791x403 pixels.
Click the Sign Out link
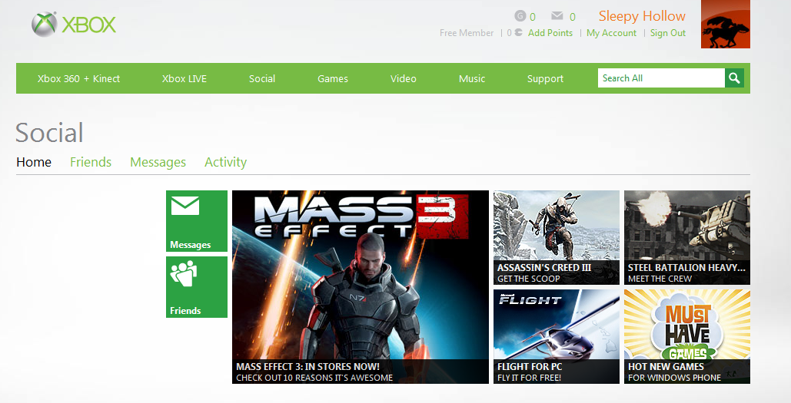click(x=668, y=33)
